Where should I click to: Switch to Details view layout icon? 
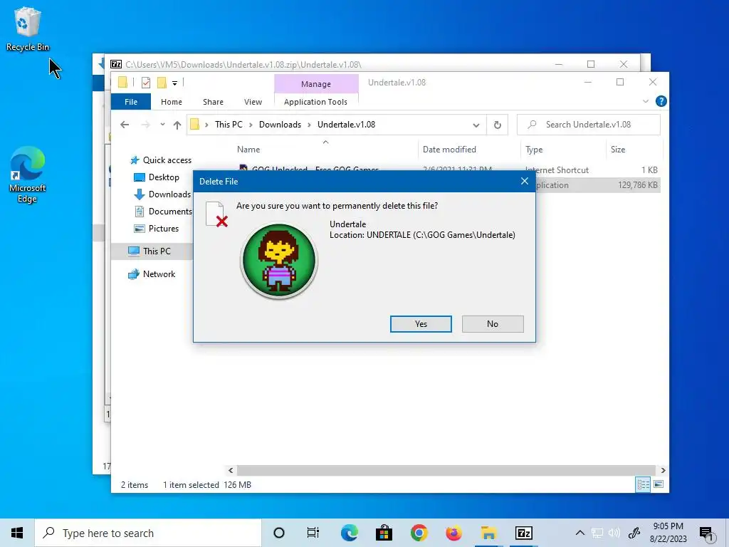coord(643,484)
